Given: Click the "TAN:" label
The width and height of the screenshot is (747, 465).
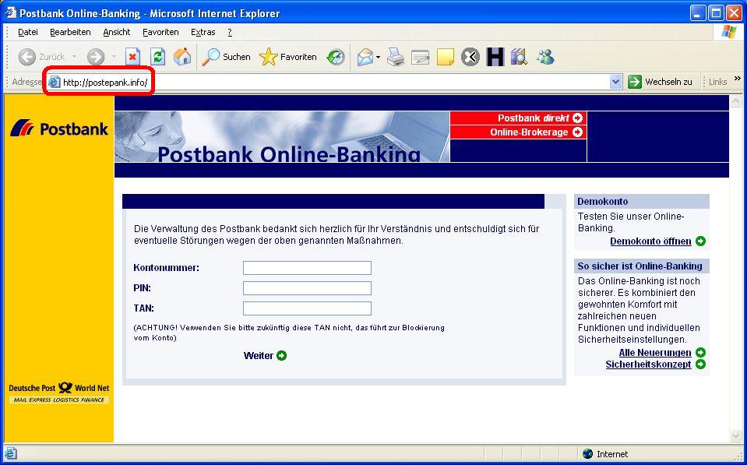Looking at the screenshot, I should pos(144,308).
